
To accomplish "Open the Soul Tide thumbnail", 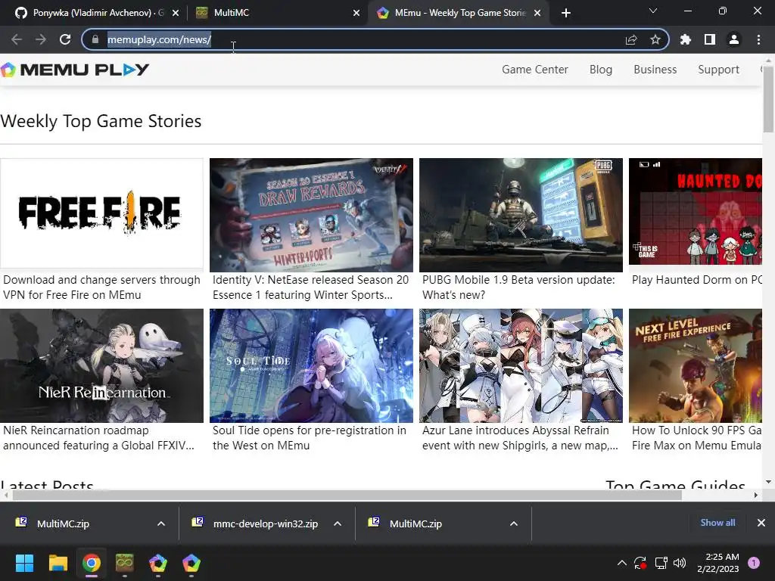I will (x=311, y=365).
